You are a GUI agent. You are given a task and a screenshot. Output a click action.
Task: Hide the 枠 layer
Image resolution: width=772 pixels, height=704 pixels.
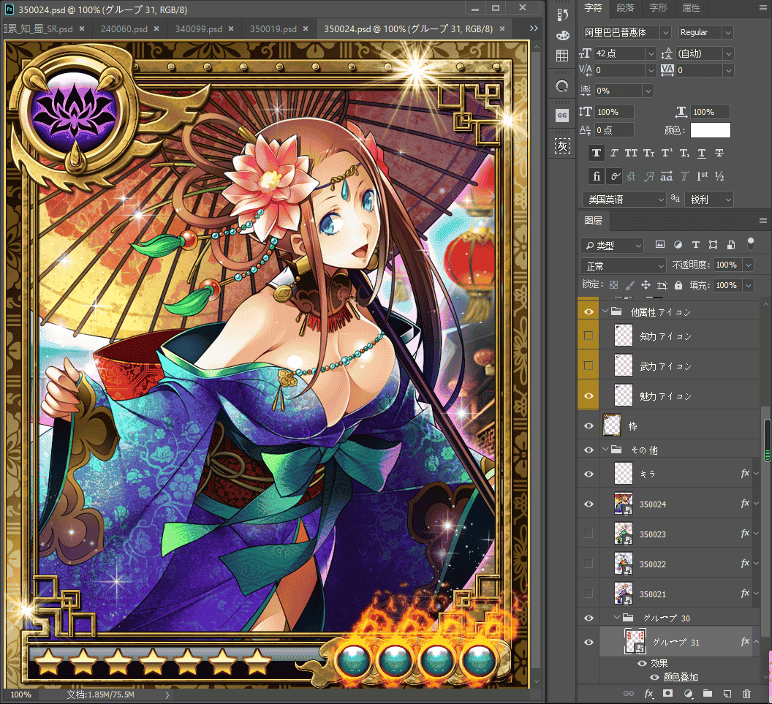[589, 426]
